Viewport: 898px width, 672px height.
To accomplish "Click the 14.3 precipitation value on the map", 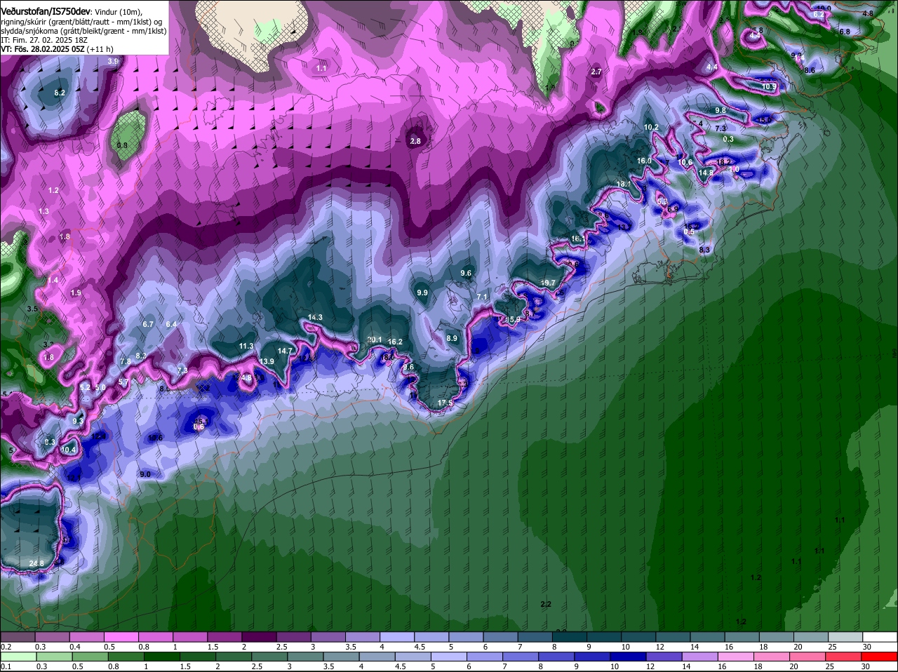I will (315, 318).
